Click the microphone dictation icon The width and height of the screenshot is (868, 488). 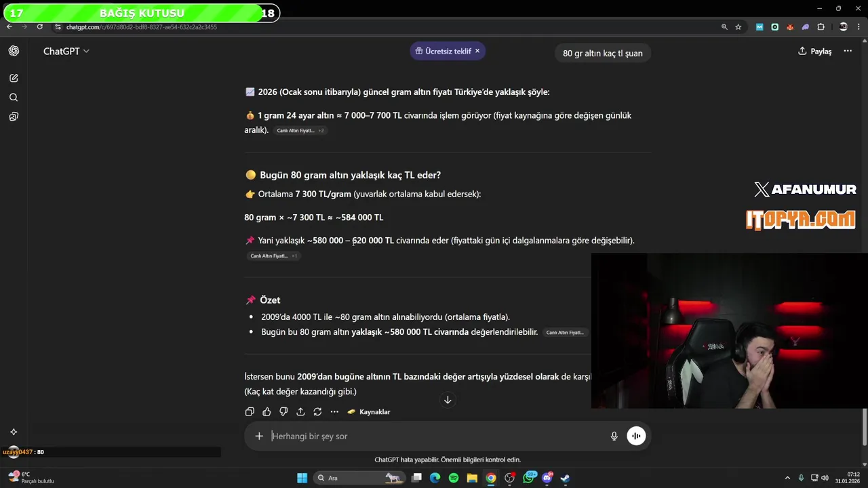(x=614, y=436)
